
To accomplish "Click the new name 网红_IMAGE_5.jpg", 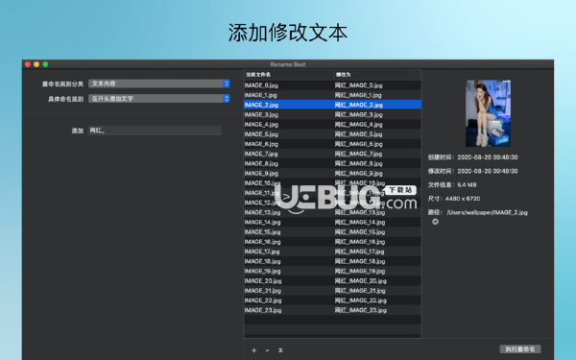I will tap(358, 134).
